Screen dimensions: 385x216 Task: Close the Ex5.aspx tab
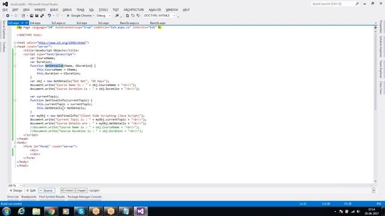pos(26,23)
